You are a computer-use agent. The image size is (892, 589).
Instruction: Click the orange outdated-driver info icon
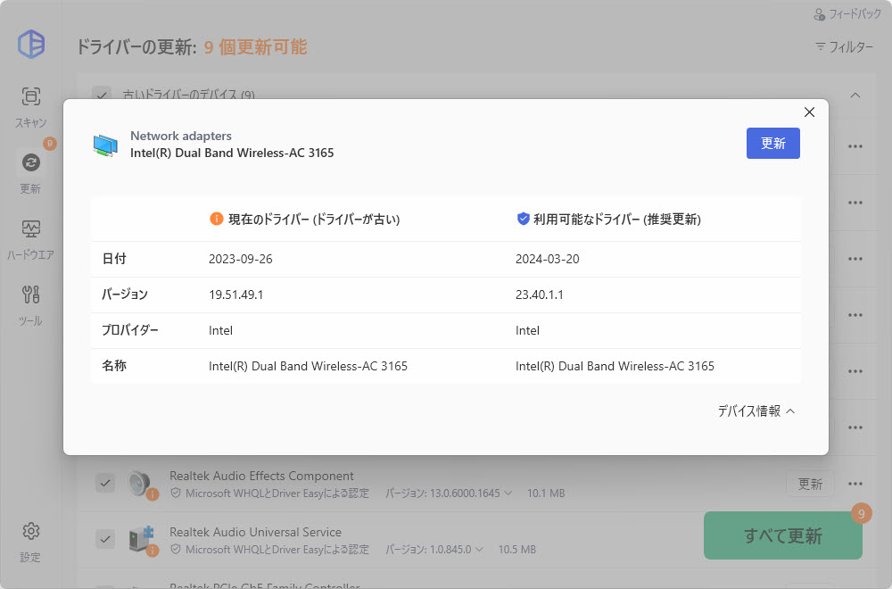point(216,219)
